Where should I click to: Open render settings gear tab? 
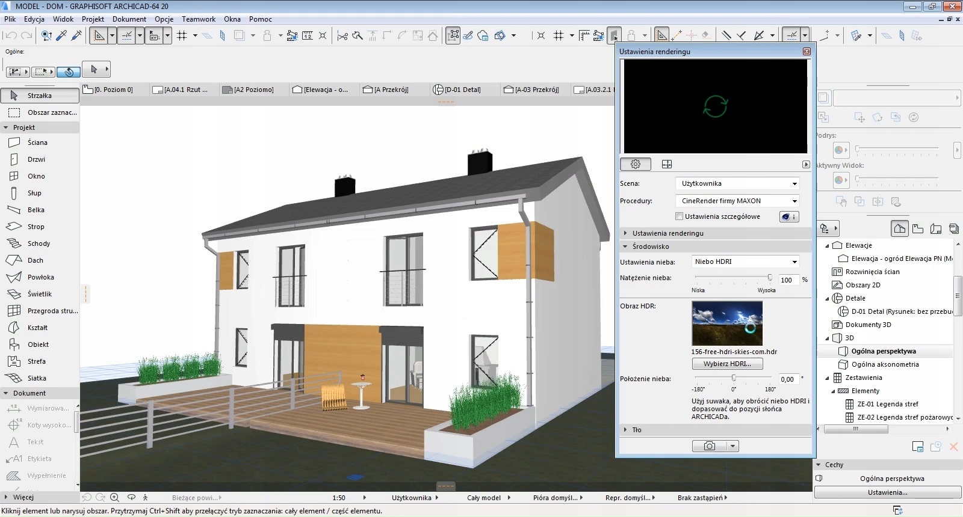pos(635,164)
